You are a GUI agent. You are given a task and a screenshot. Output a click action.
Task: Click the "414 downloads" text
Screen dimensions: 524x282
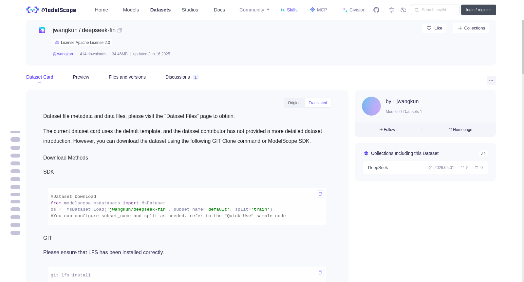(93, 54)
